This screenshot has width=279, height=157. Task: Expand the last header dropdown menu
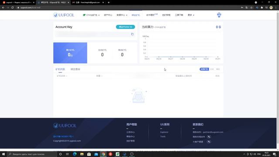pos(191,15)
